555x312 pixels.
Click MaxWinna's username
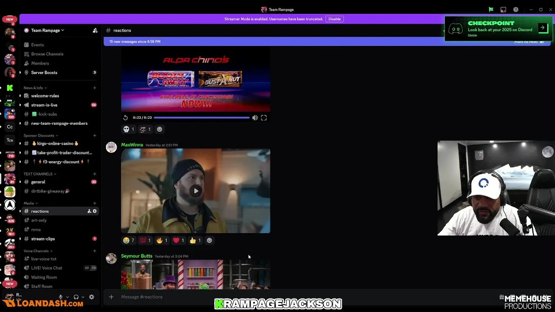132,145
